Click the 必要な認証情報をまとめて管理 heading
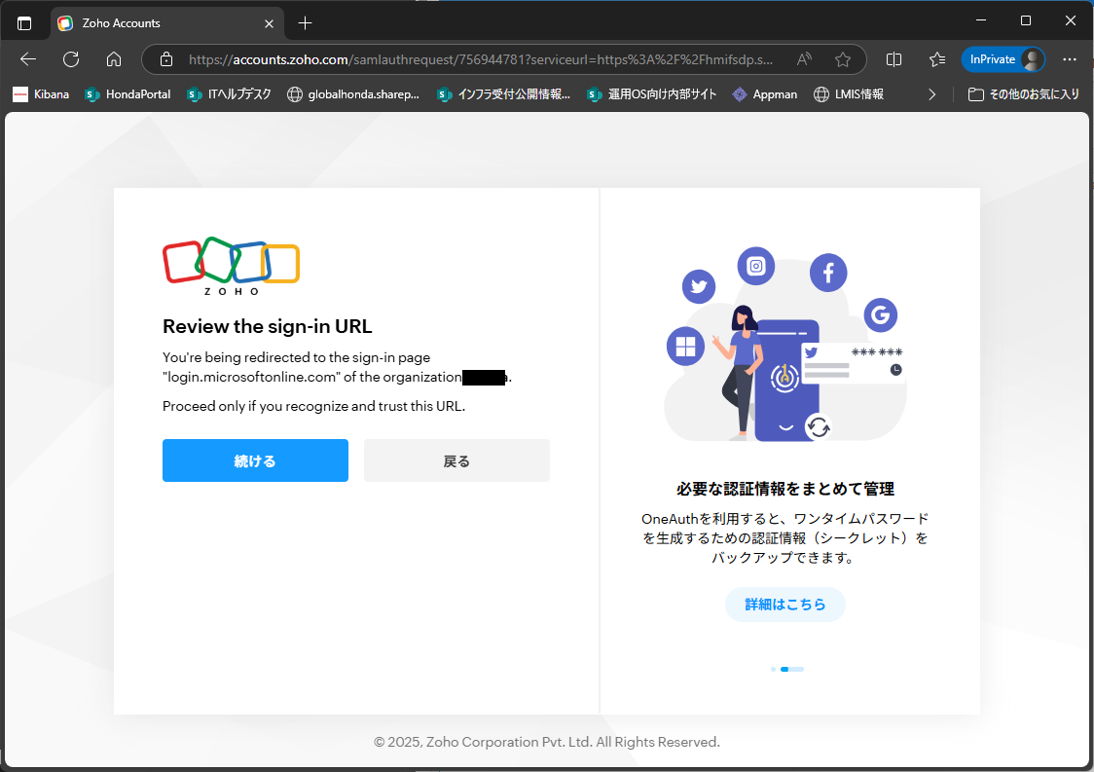 784,489
